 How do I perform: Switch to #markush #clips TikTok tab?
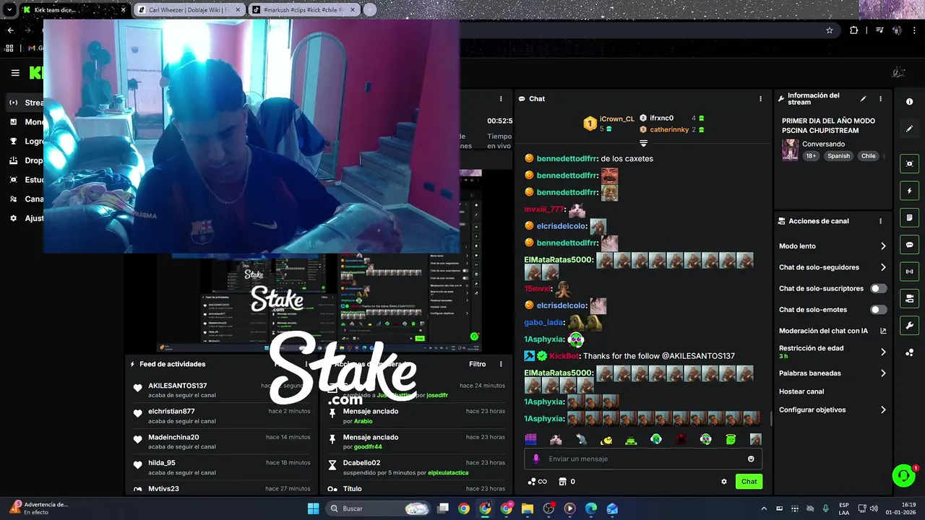tap(304, 10)
